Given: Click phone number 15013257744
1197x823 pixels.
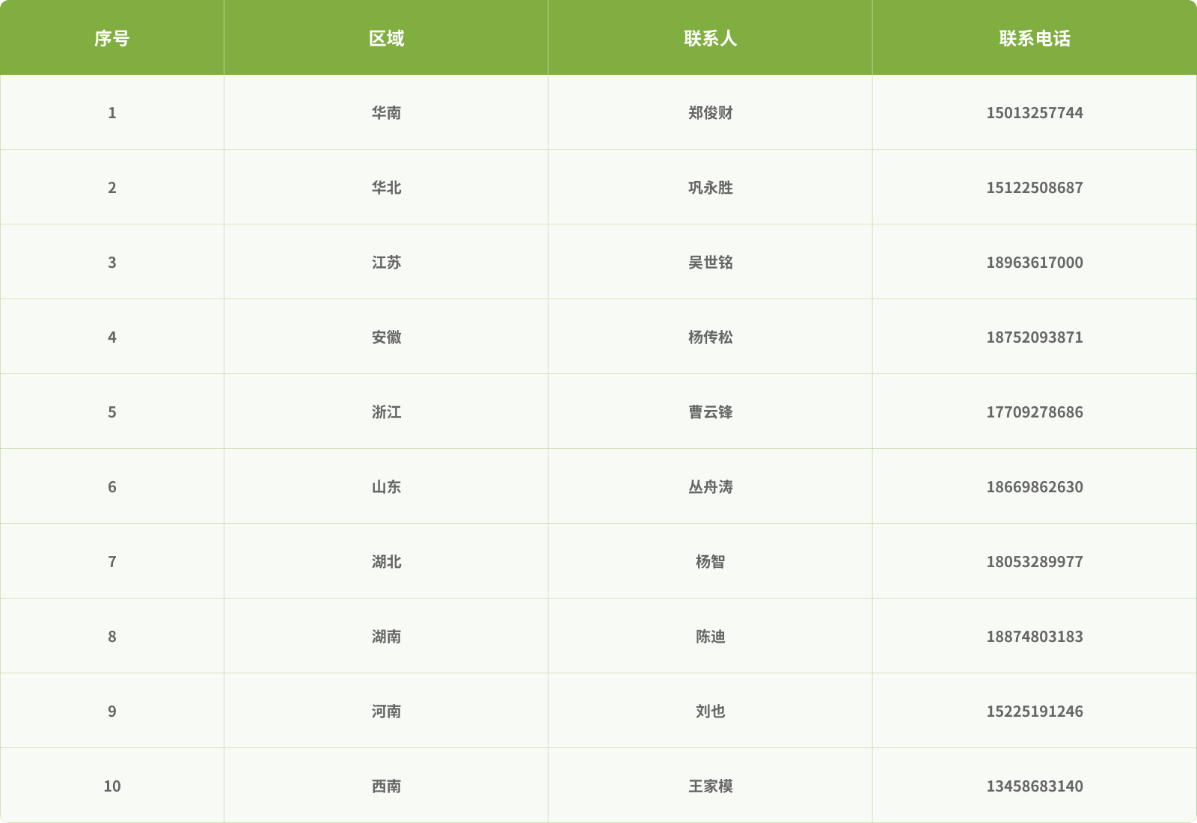Looking at the screenshot, I should [1034, 113].
